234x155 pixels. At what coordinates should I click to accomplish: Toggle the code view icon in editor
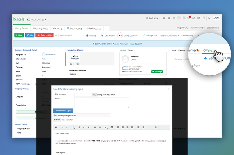[x=56, y=127]
